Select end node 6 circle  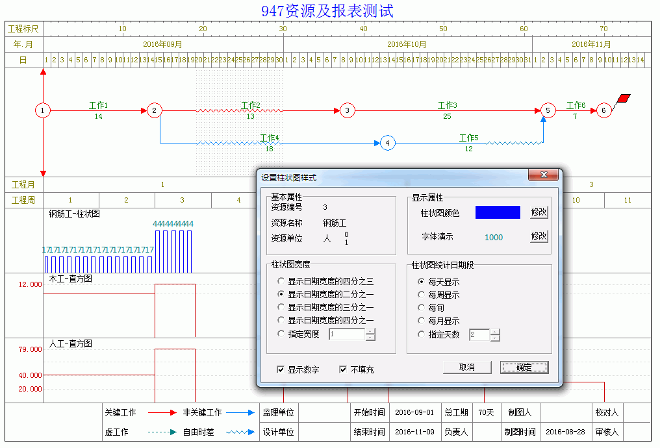point(603,111)
